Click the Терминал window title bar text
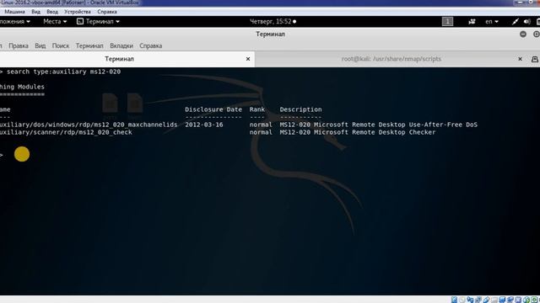540x303 pixels. click(270, 34)
